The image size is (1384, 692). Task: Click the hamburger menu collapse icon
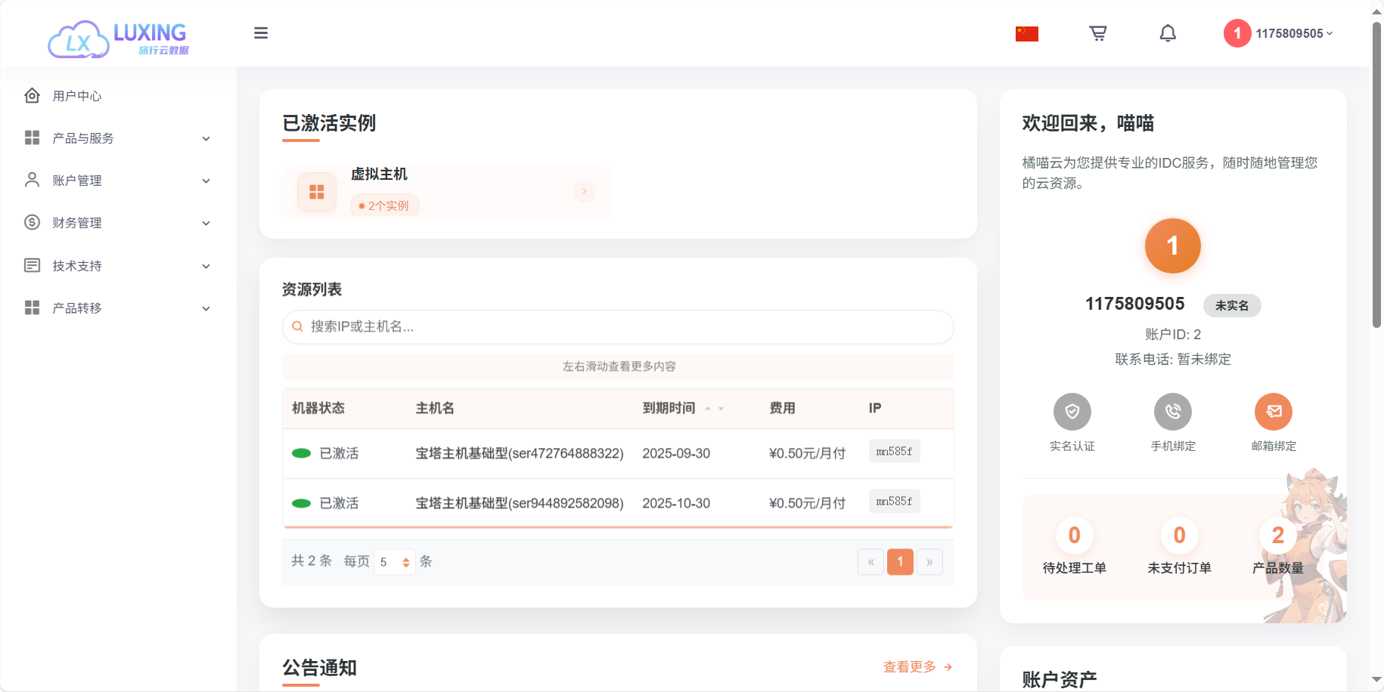point(261,33)
